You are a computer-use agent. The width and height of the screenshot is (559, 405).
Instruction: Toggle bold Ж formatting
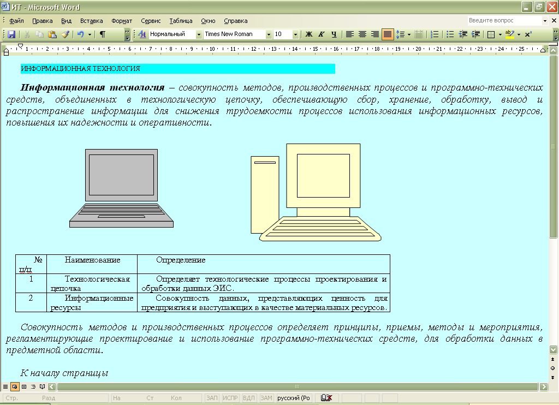click(309, 34)
